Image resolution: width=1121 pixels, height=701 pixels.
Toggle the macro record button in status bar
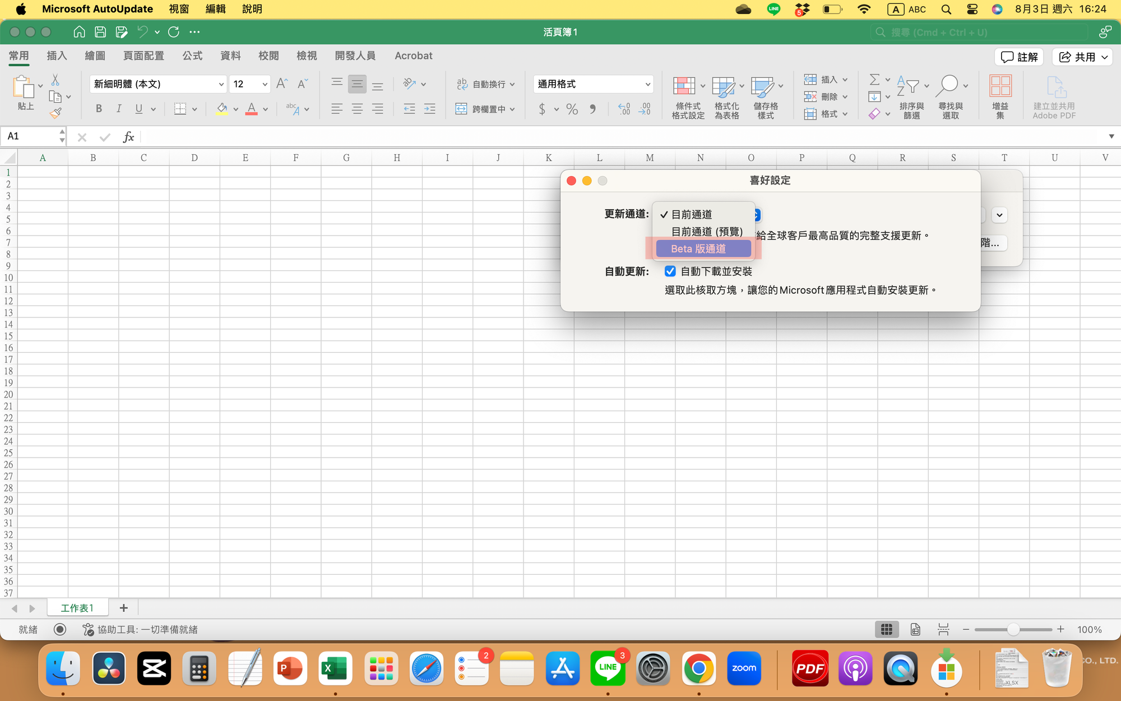pyautogui.click(x=60, y=629)
